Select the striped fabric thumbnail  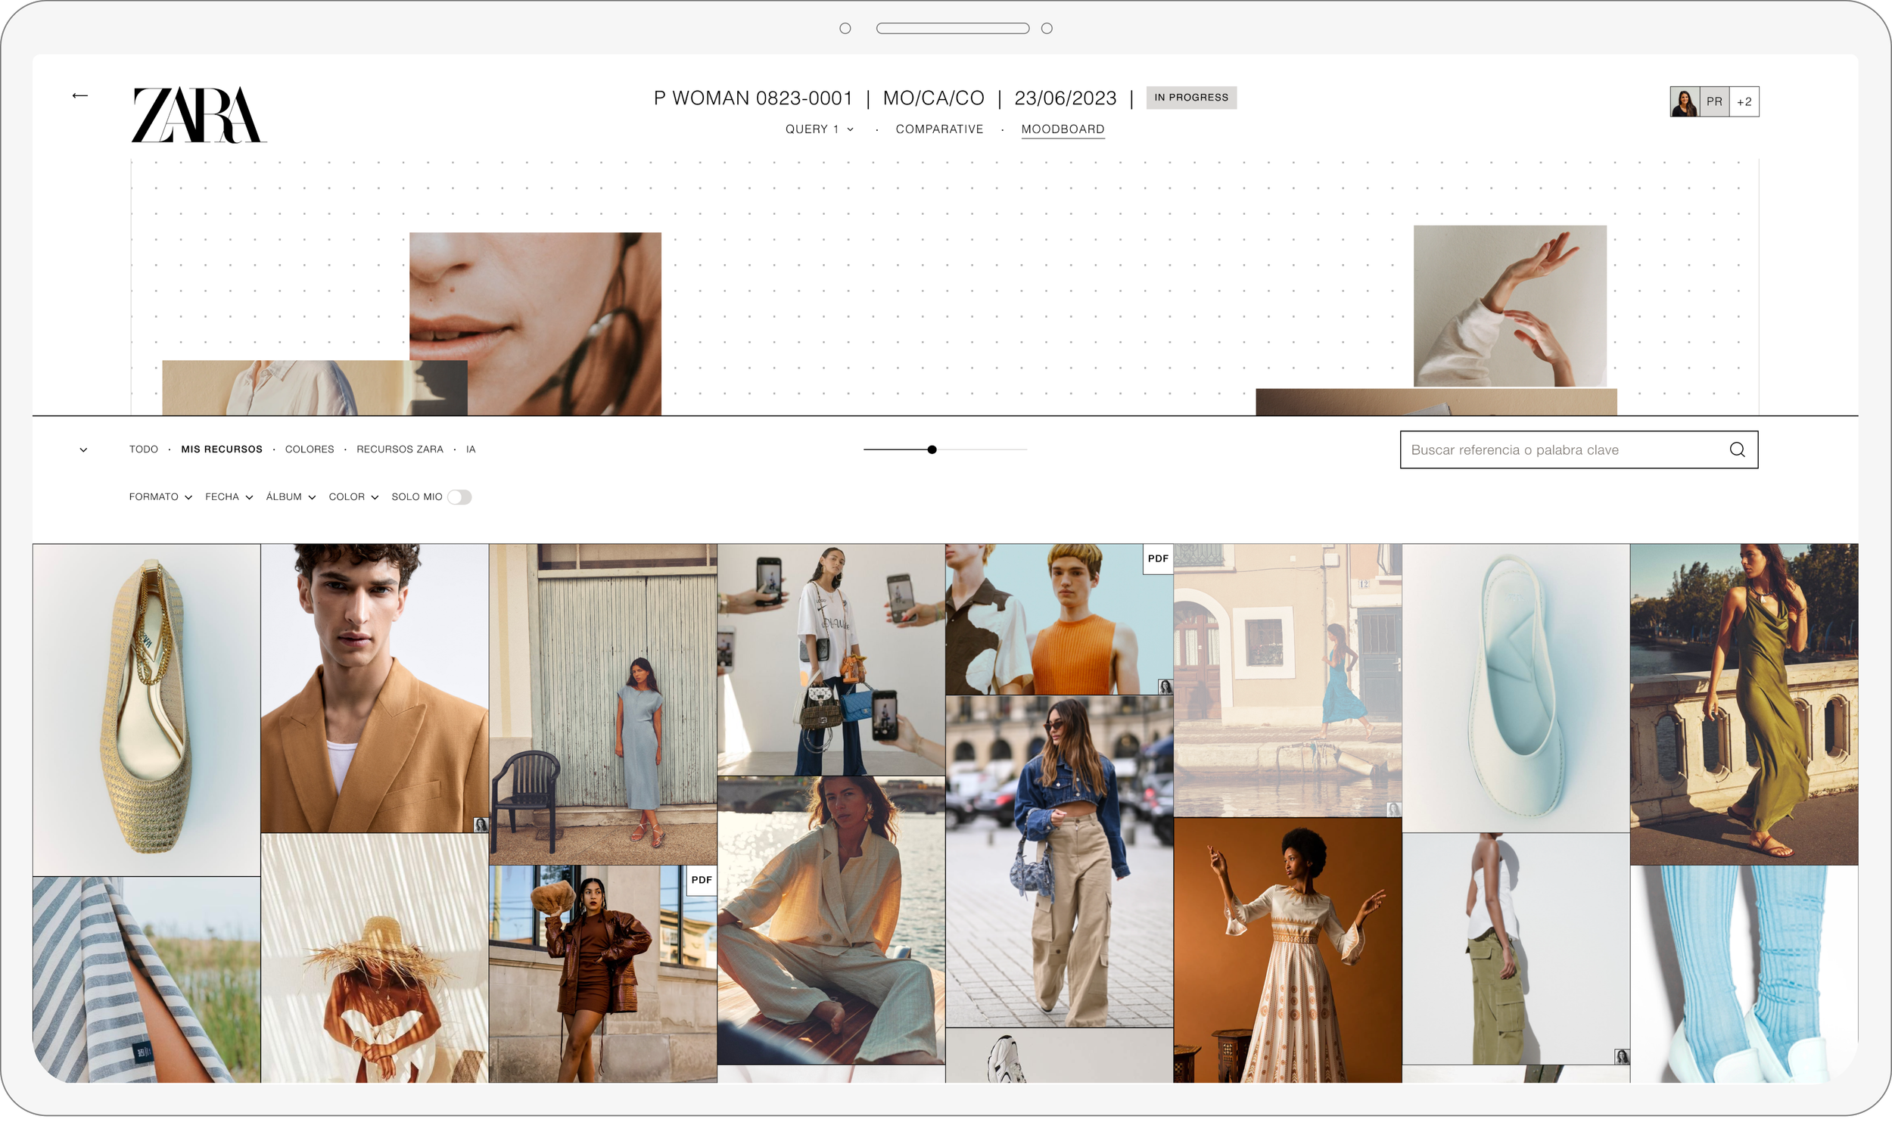point(147,980)
